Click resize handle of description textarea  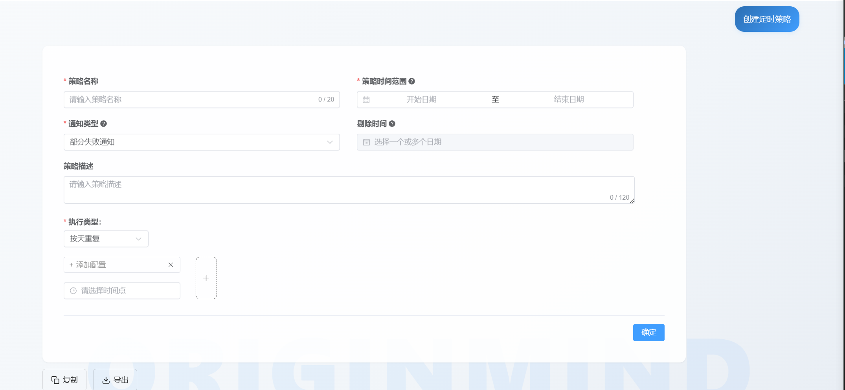[632, 201]
